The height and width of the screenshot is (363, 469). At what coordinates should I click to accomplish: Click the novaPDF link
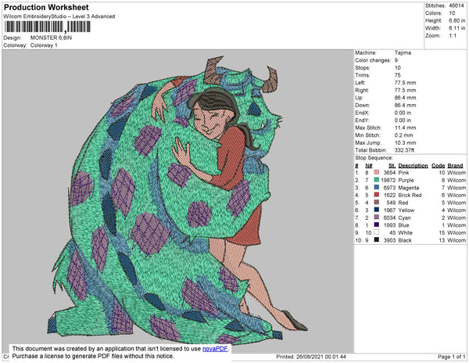215,349
